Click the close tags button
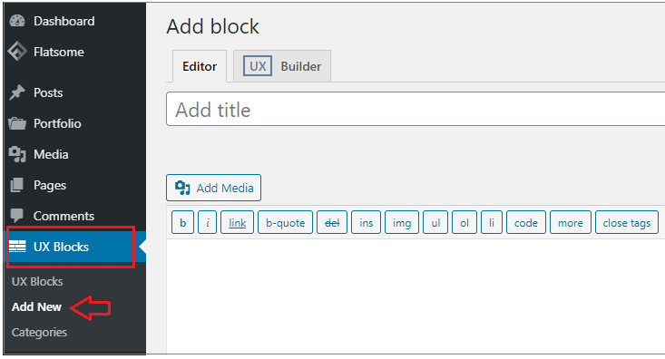 626,222
